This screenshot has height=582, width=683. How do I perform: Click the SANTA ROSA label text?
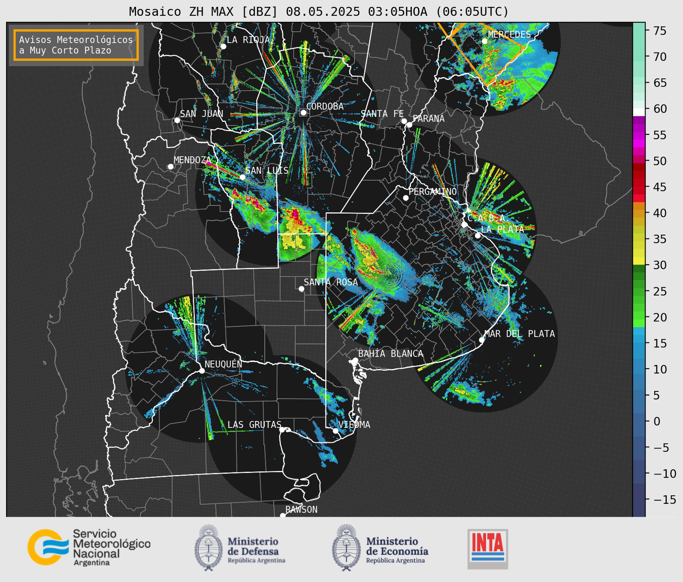click(x=331, y=282)
